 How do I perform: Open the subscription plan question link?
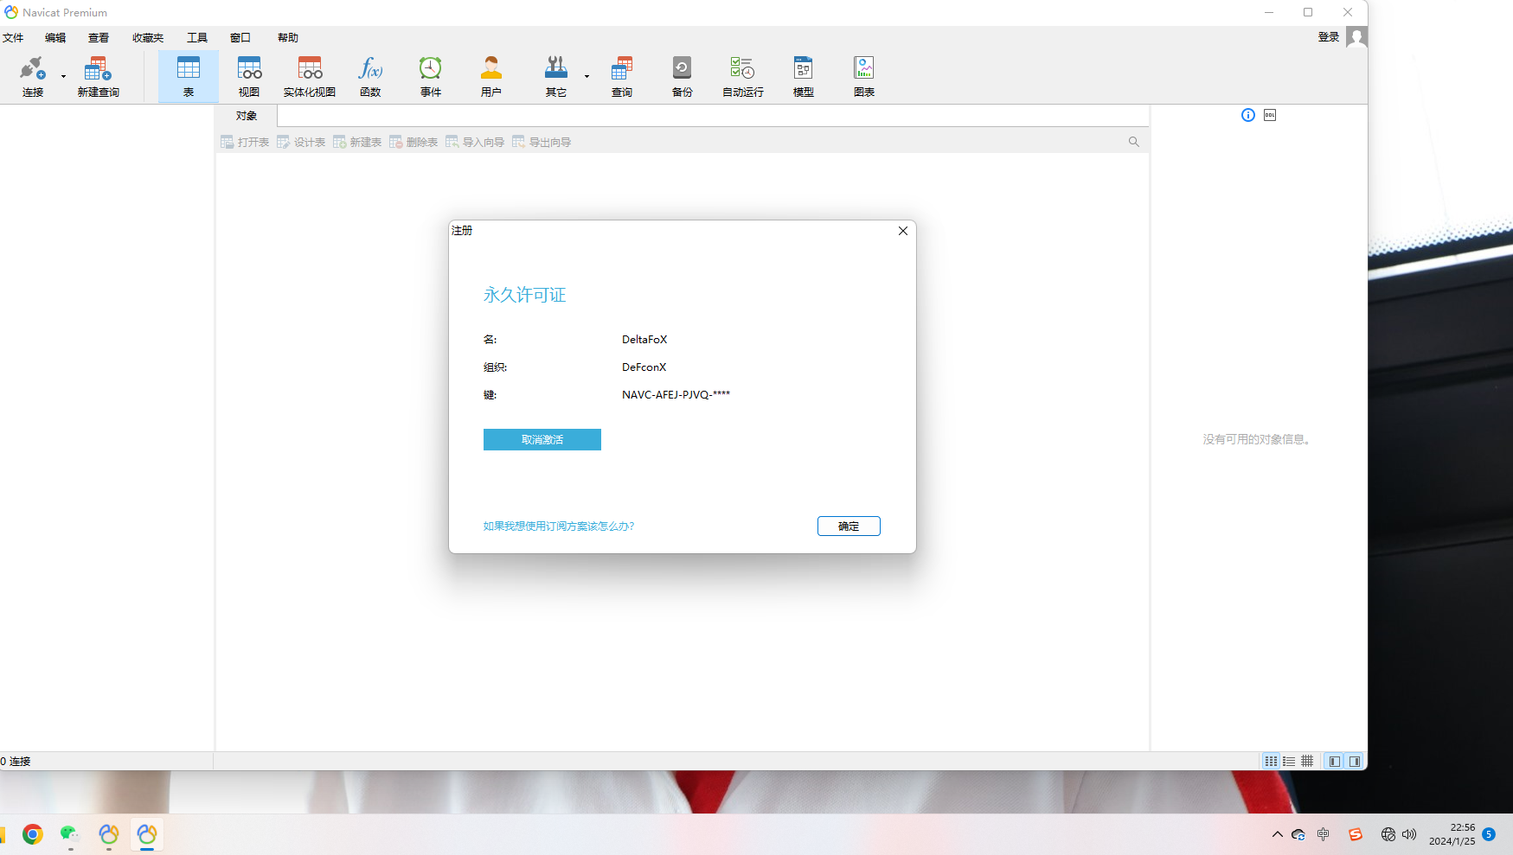(x=559, y=526)
